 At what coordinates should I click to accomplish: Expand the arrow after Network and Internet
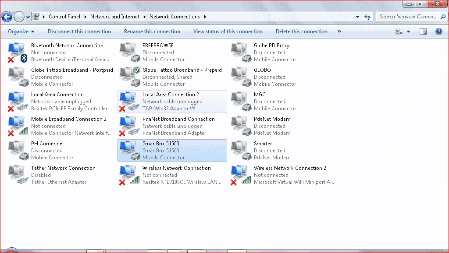144,17
